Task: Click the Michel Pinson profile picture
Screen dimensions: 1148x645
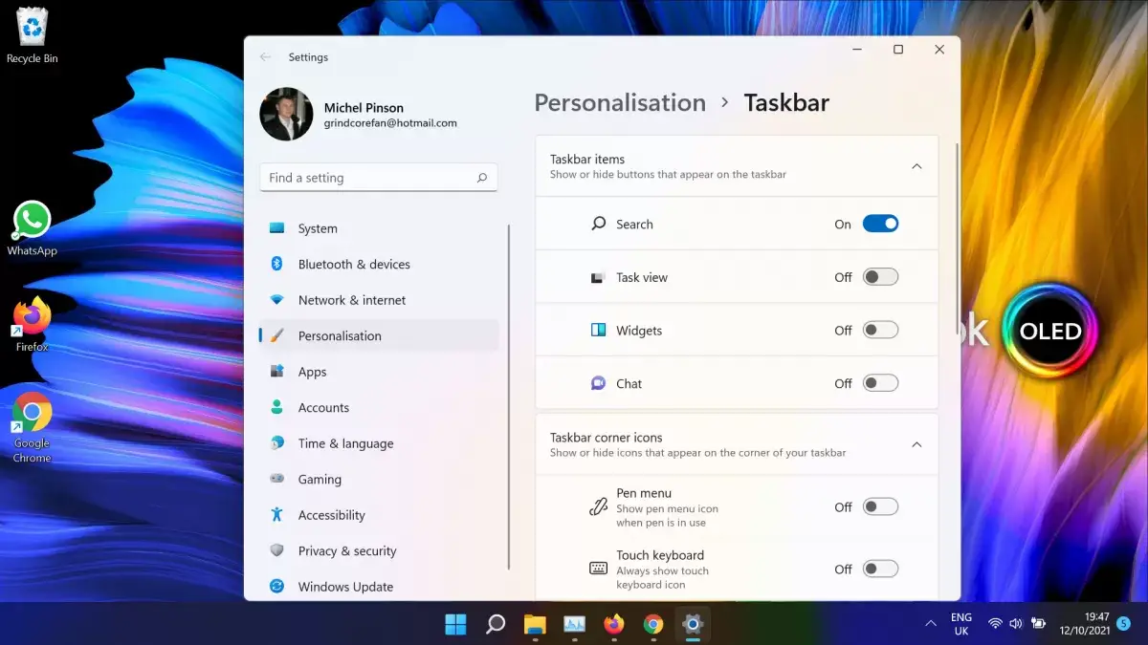Action: click(x=286, y=115)
